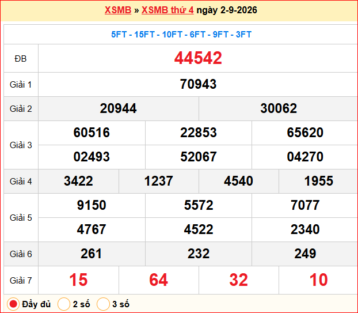Click Giải 2 number 20944
358x313 pixels.
click(118, 108)
